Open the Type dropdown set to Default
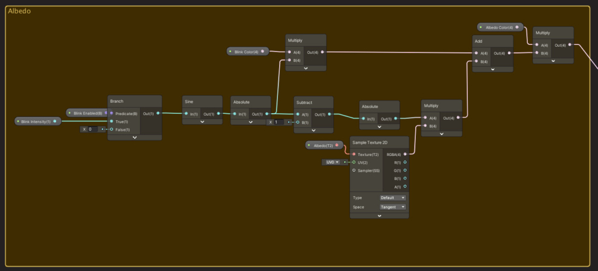Screen dimensions: 598x271 (392, 198)
